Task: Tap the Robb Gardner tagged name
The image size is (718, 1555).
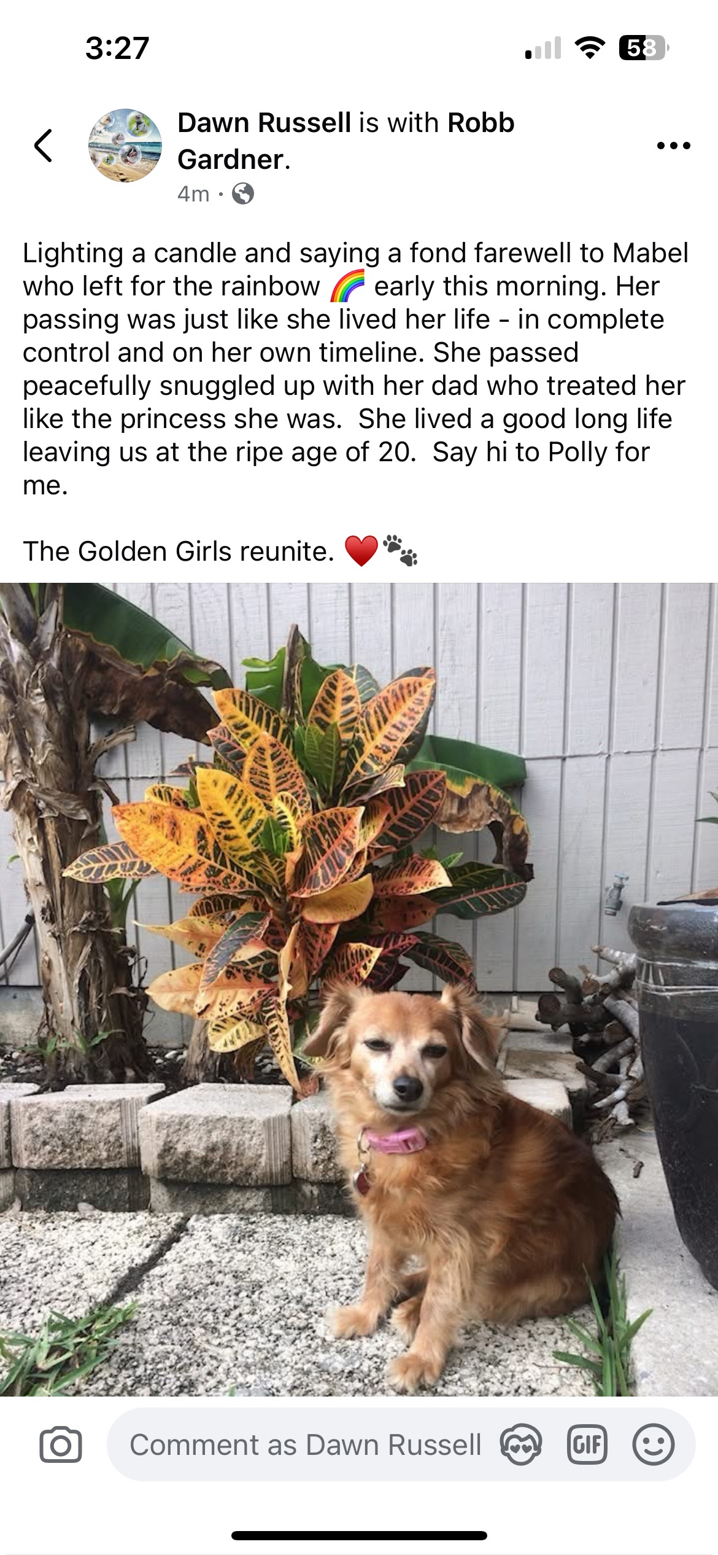Action: tap(345, 141)
